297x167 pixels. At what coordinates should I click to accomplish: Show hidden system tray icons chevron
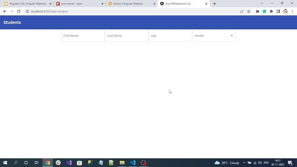pyautogui.click(x=244, y=163)
